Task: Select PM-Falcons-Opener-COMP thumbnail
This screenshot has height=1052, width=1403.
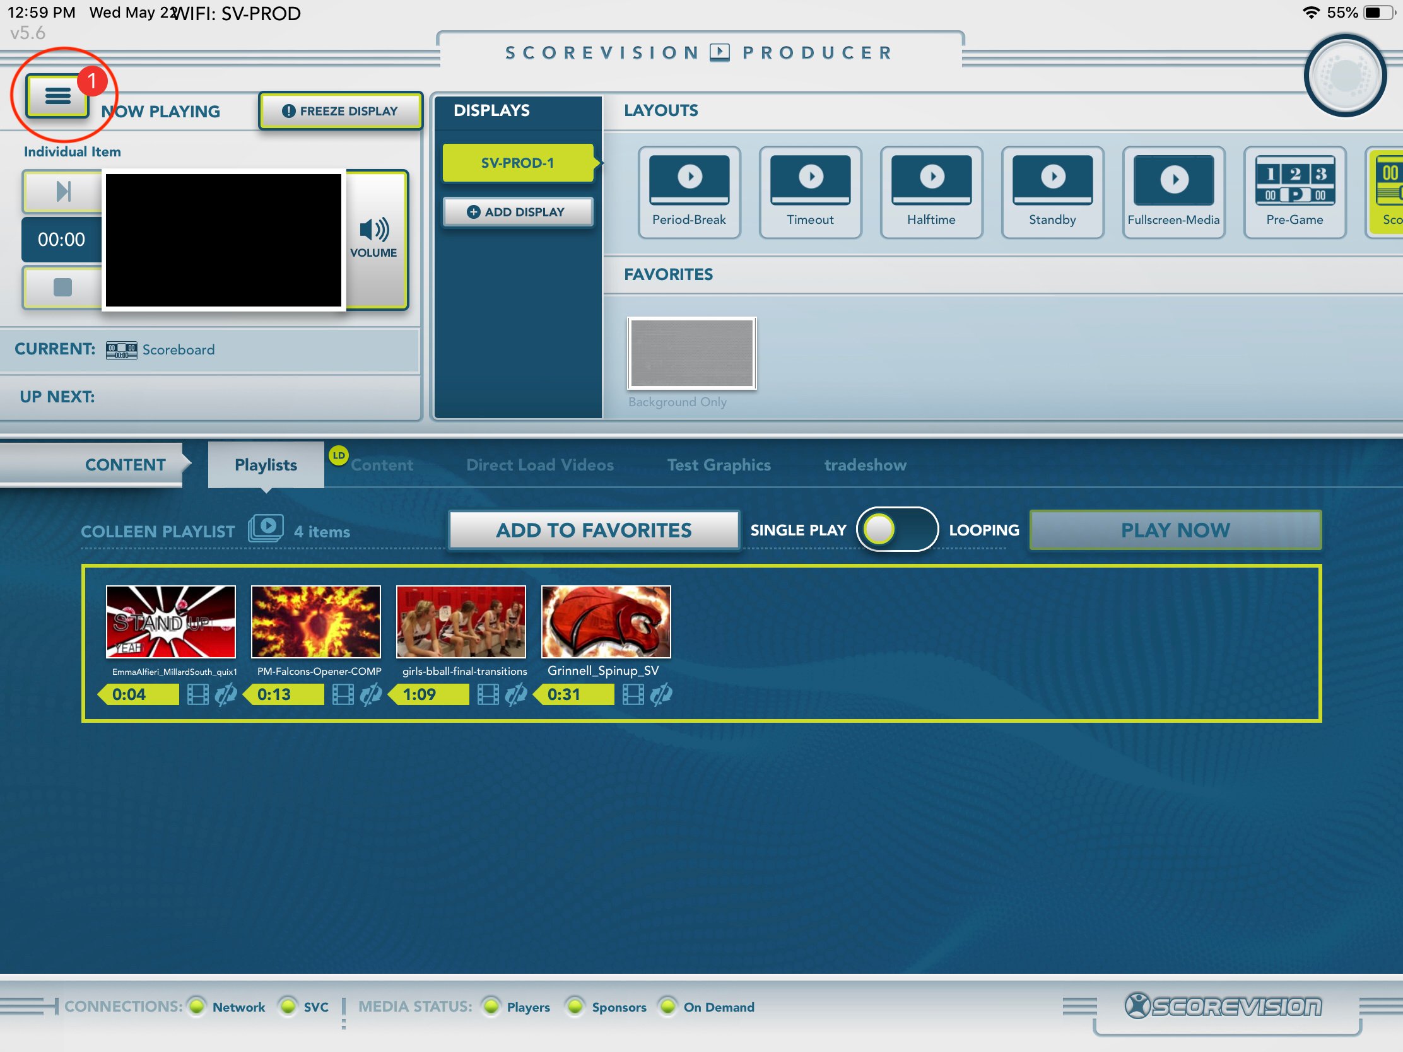Action: click(316, 622)
